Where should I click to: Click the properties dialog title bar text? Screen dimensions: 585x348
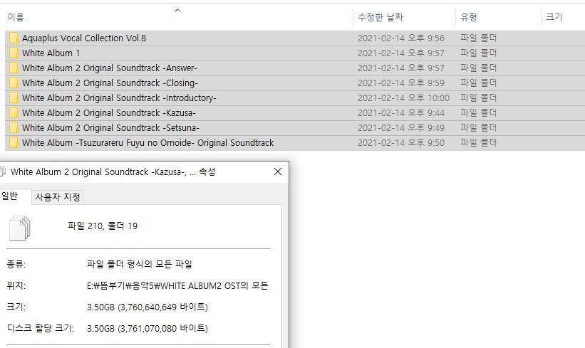click(113, 172)
